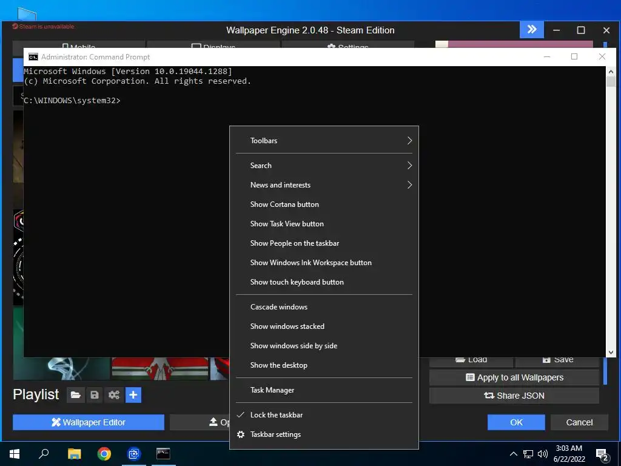Toggle Show touch keyboard button
This screenshot has height=466, width=621.
tap(324, 282)
